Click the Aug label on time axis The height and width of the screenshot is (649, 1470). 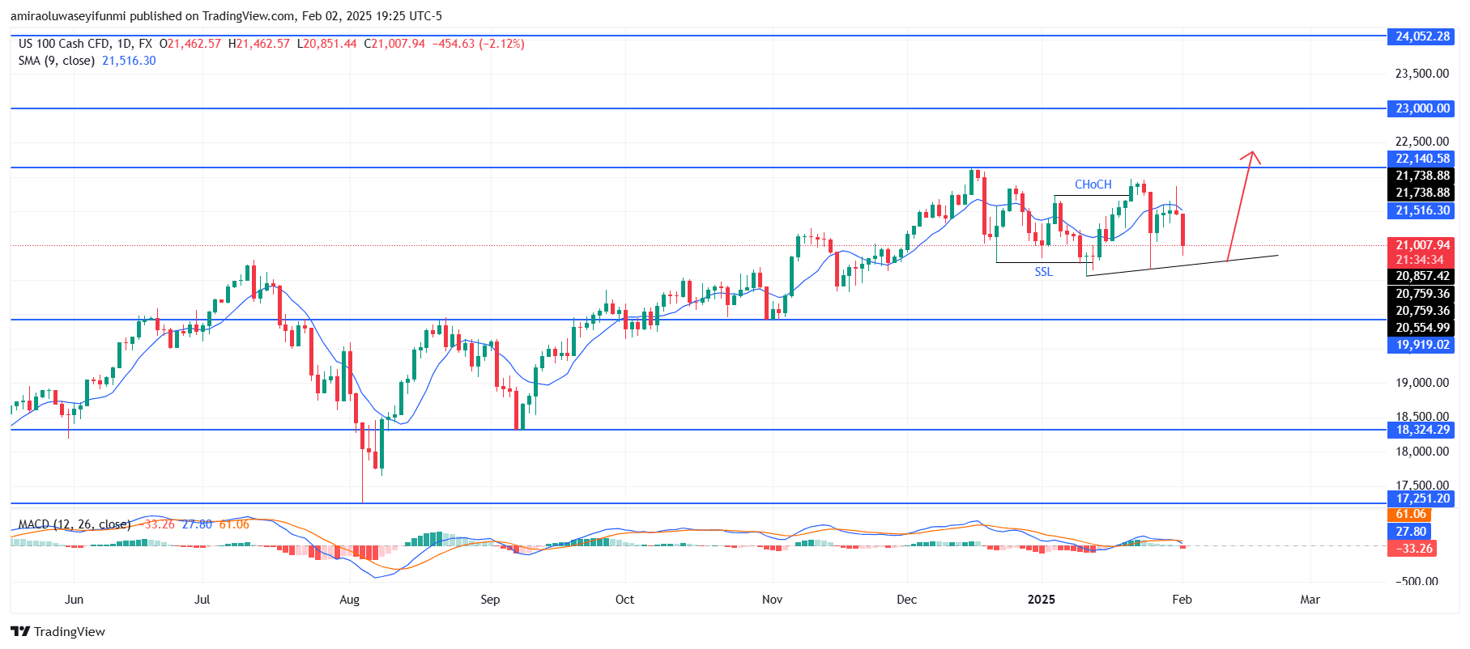pos(349,600)
